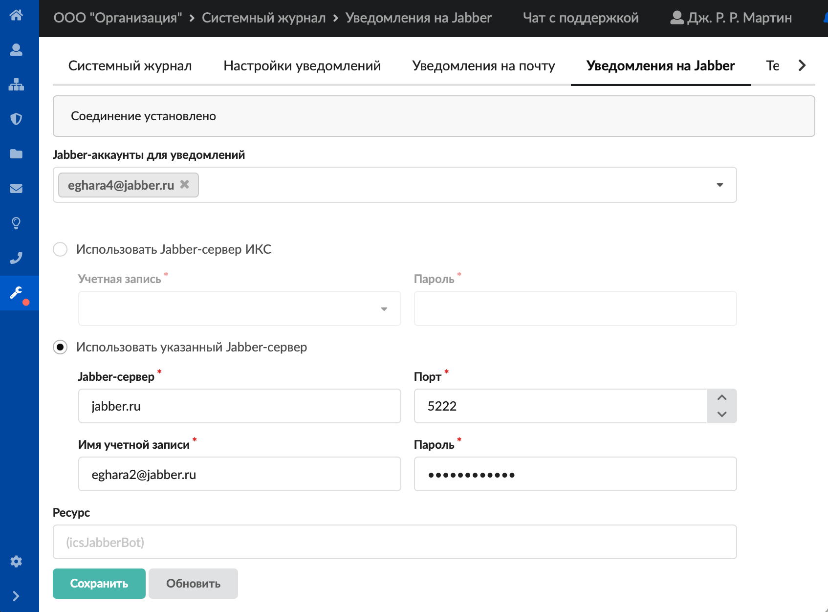This screenshot has width=828, height=612.
Task: Focus the Ресурс input field
Action: [x=394, y=542]
